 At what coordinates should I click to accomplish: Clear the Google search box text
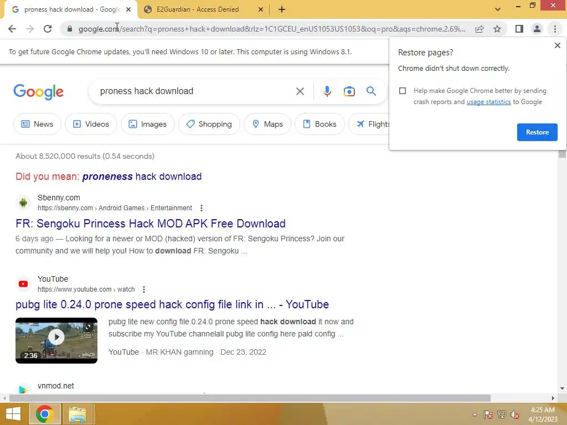(300, 91)
